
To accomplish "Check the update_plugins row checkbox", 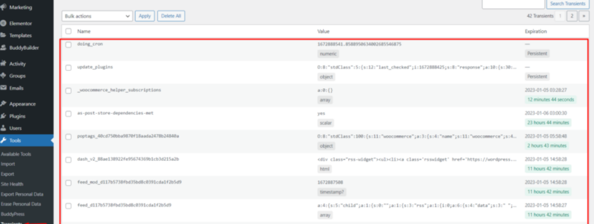I will pos(68,67).
